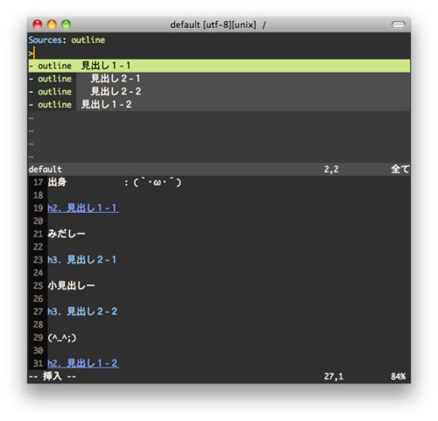
Task: Click the '27,1' position in bottom status
Action: click(x=334, y=376)
